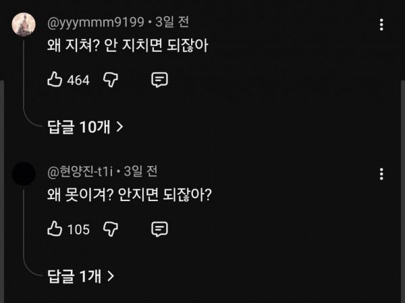This screenshot has height=303, width=405.
Task: View the @현양진-t1i black profile picture
Action: (x=24, y=173)
